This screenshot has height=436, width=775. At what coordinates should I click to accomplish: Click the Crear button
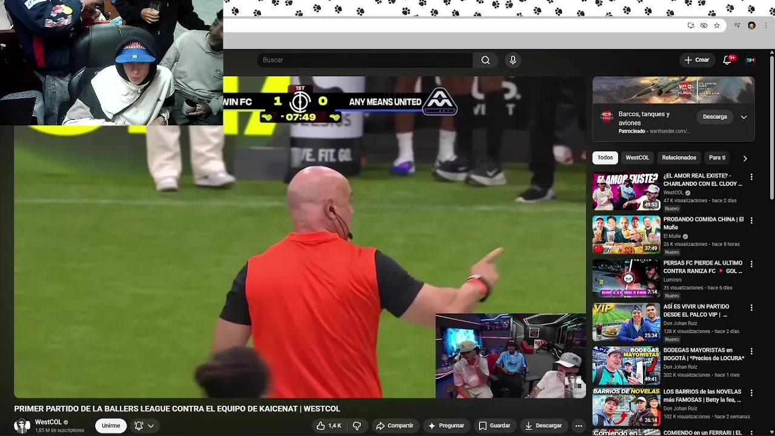tap(697, 60)
